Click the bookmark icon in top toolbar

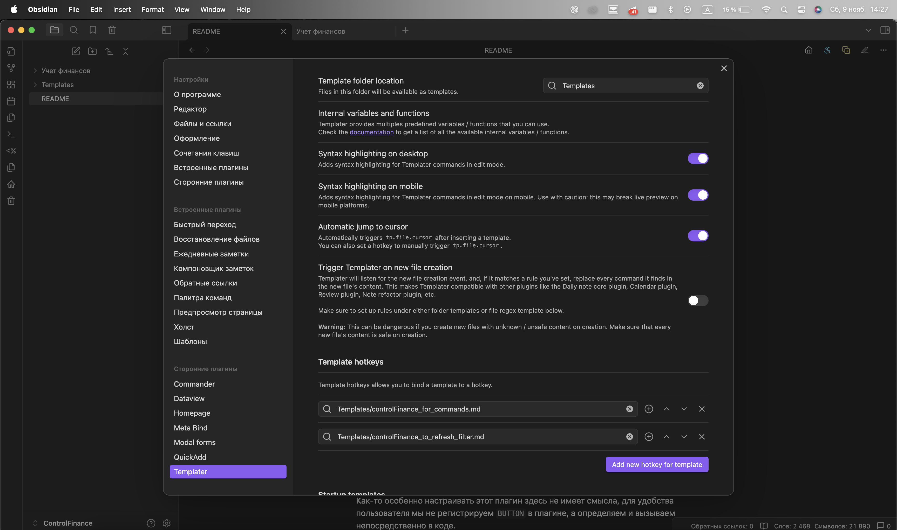point(93,30)
